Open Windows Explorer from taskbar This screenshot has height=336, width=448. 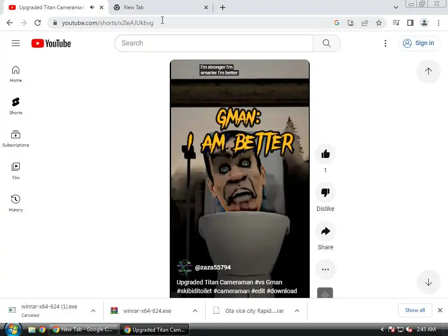pos(31,330)
